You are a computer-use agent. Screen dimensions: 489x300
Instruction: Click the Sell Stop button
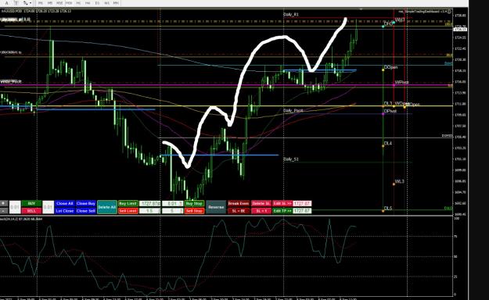click(194, 211)
